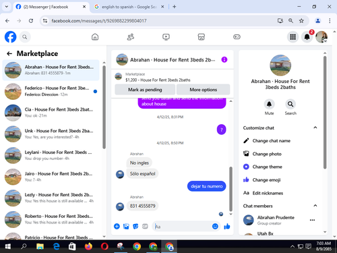
Task: Launch Opera from the taskbar
Action: (x=104, y=246)
